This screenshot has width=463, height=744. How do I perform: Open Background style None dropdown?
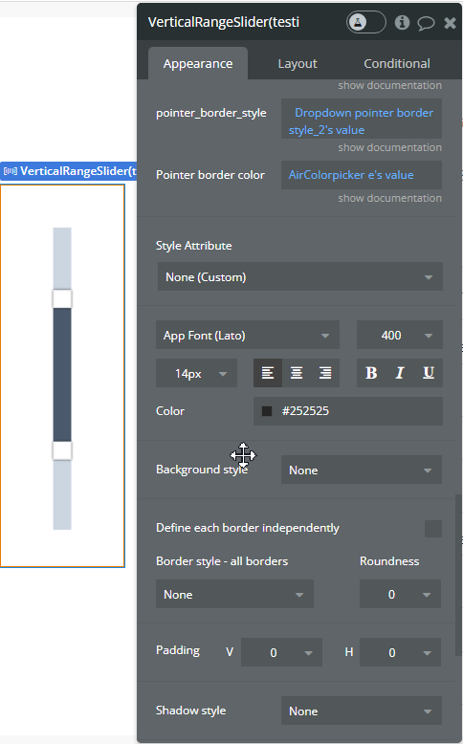362,470
